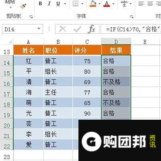Apply cell borders button
The height and width of the screenshot is (161, 161).
pos(76,4)
